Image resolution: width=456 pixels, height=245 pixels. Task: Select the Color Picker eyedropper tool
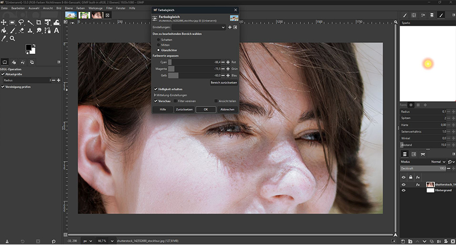[x=4, y=39]
